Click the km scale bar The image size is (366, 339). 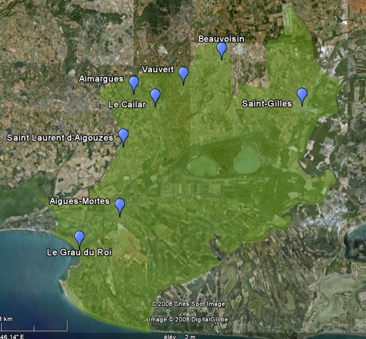[x=34, y=327]
